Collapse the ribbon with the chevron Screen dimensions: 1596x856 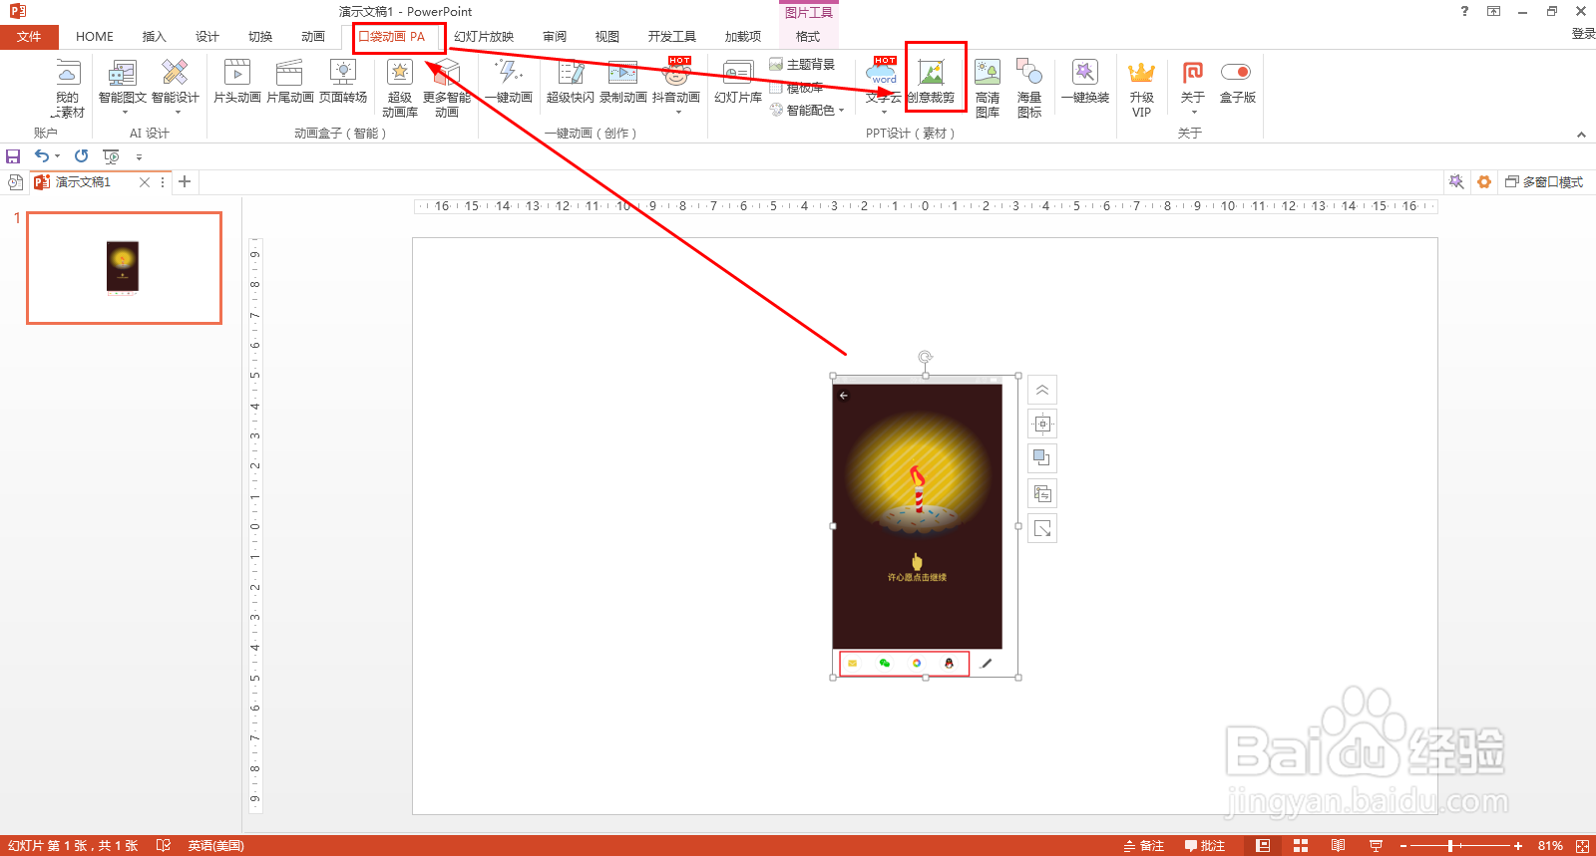click(1581, 135)
